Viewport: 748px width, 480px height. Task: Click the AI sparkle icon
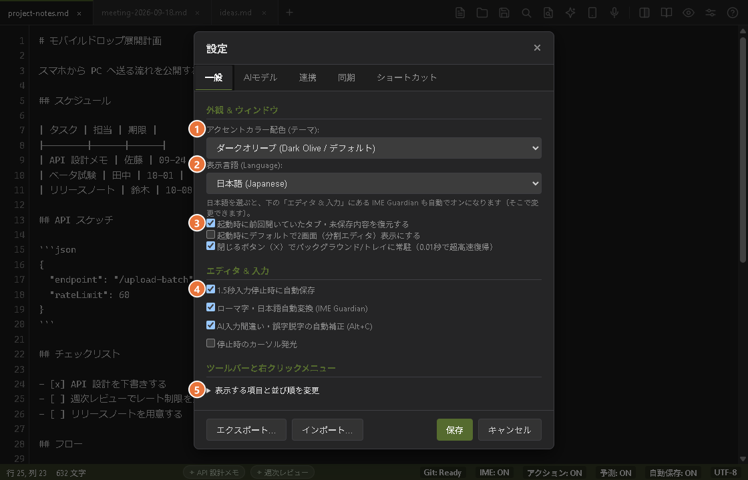click(x=570, y=13)
